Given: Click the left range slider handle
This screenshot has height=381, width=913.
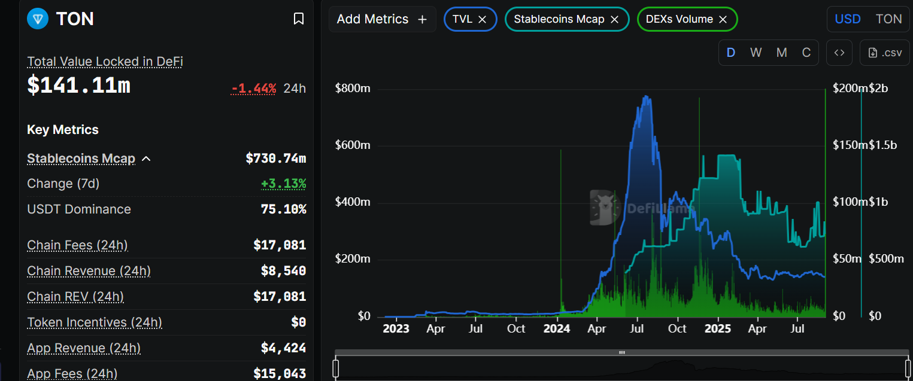Looking at the screenshot, I should [336, 367].
